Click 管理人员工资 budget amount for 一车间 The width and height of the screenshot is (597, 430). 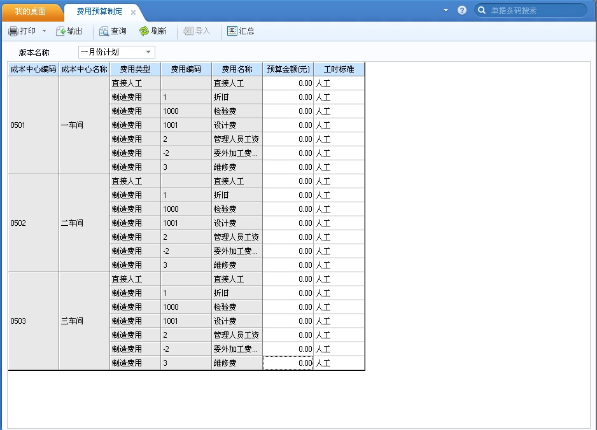coord(288,139)
